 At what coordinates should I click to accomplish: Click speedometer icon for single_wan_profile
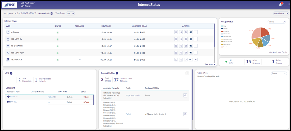tap(185, 96)
